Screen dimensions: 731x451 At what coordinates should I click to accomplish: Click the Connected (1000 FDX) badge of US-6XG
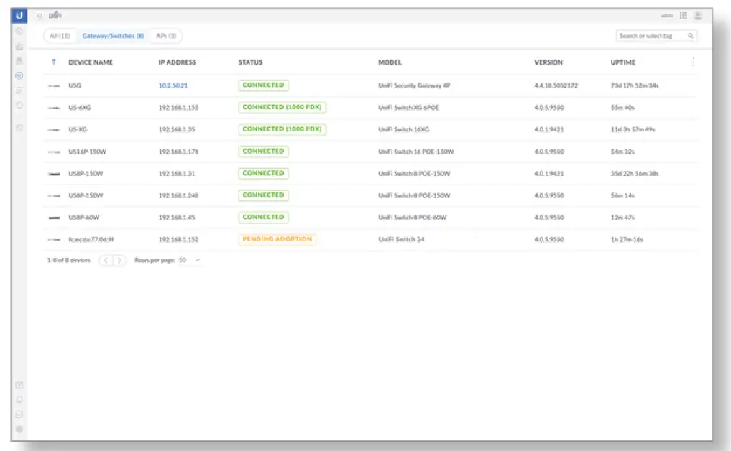point(282,108)
